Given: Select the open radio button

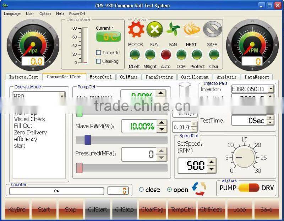Looking at the screenshot, I should (170, 190).
